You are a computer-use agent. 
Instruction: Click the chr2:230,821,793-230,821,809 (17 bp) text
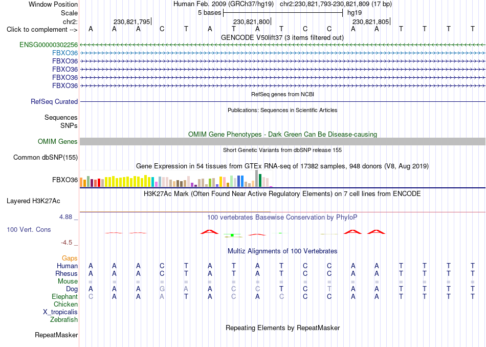point(336,4)
